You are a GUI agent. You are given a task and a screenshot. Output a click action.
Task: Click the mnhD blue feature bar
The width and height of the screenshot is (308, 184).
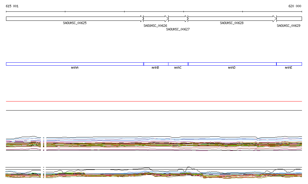[232, 64]
